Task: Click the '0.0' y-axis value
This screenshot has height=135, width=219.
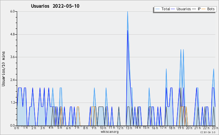Action: 12,126
